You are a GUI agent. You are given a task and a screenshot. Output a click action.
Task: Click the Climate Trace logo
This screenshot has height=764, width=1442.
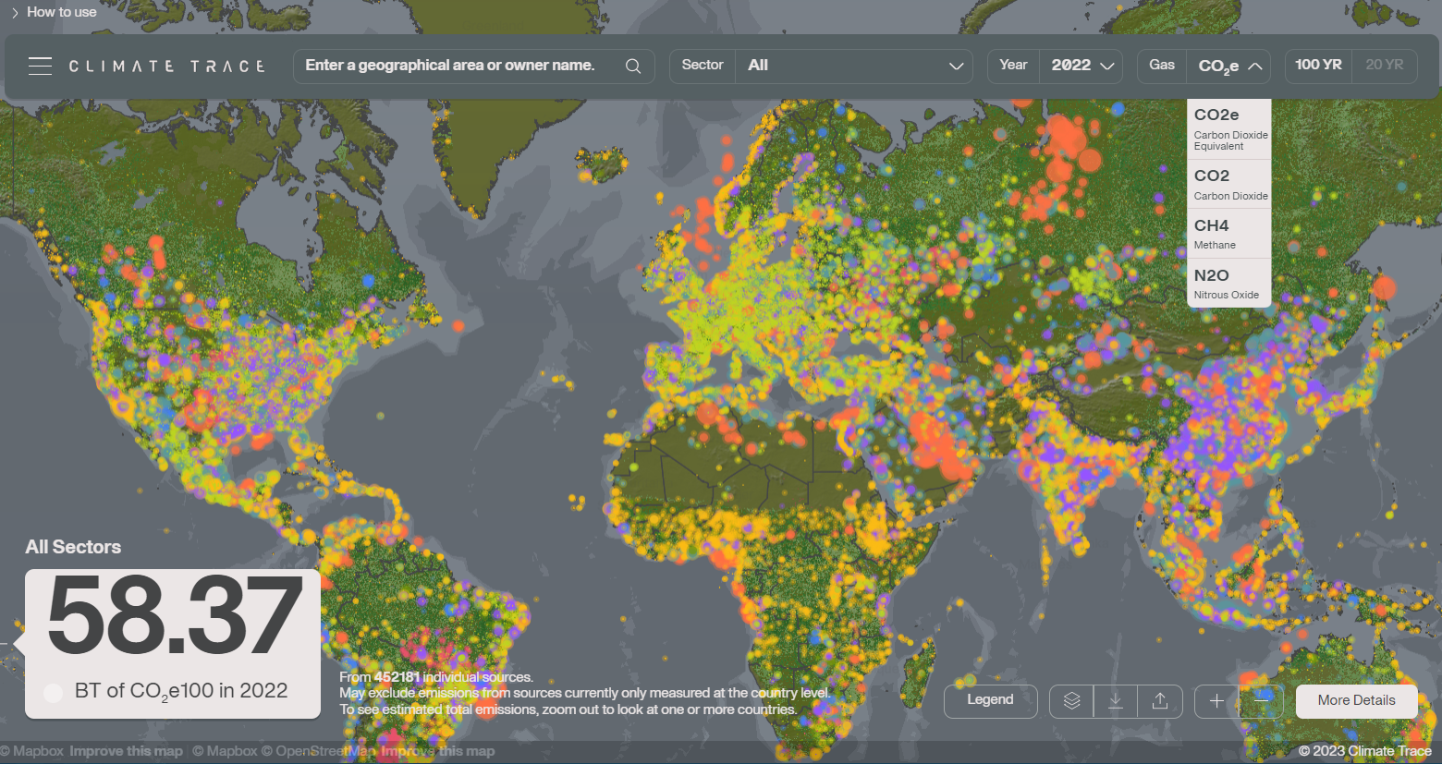coord(167,67)
